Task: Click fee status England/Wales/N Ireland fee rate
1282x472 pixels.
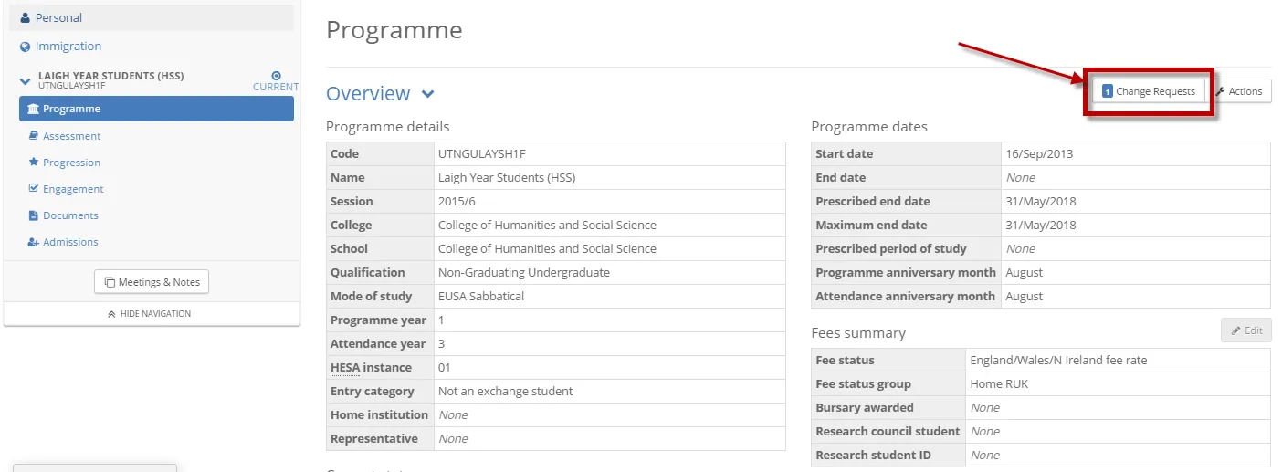Action: click(x=1058, y=361)
